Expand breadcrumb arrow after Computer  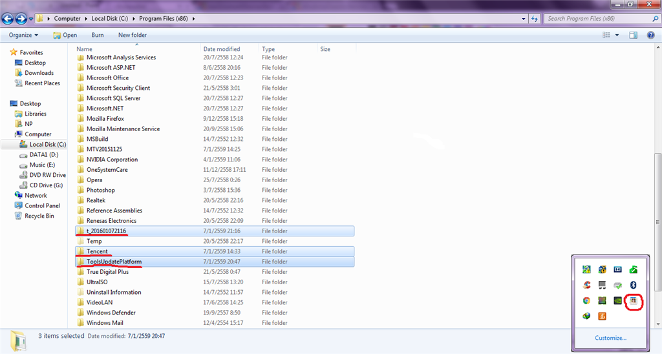pyautogui.click(x=86, y=19)
